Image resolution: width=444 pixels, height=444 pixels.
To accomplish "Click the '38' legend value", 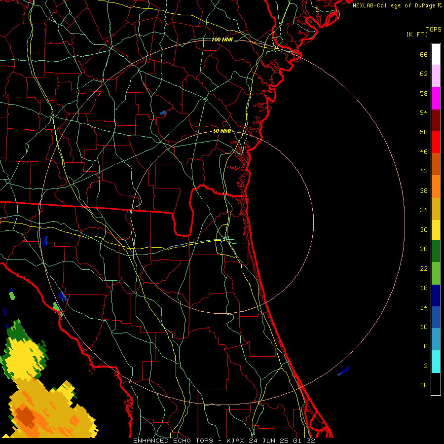I will click(x=424, y=190).
